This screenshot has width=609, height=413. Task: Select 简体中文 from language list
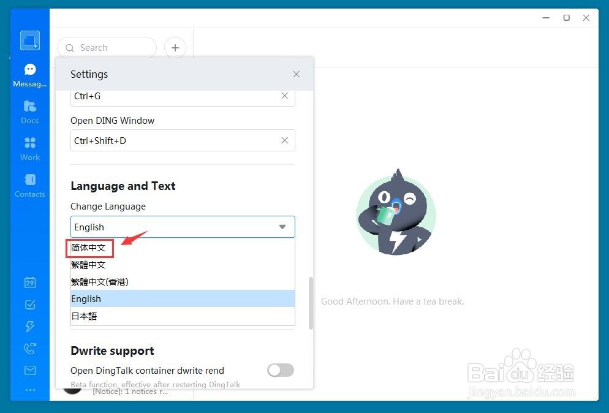(x=183, y=248)
